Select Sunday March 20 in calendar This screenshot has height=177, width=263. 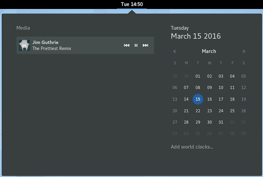175,111
